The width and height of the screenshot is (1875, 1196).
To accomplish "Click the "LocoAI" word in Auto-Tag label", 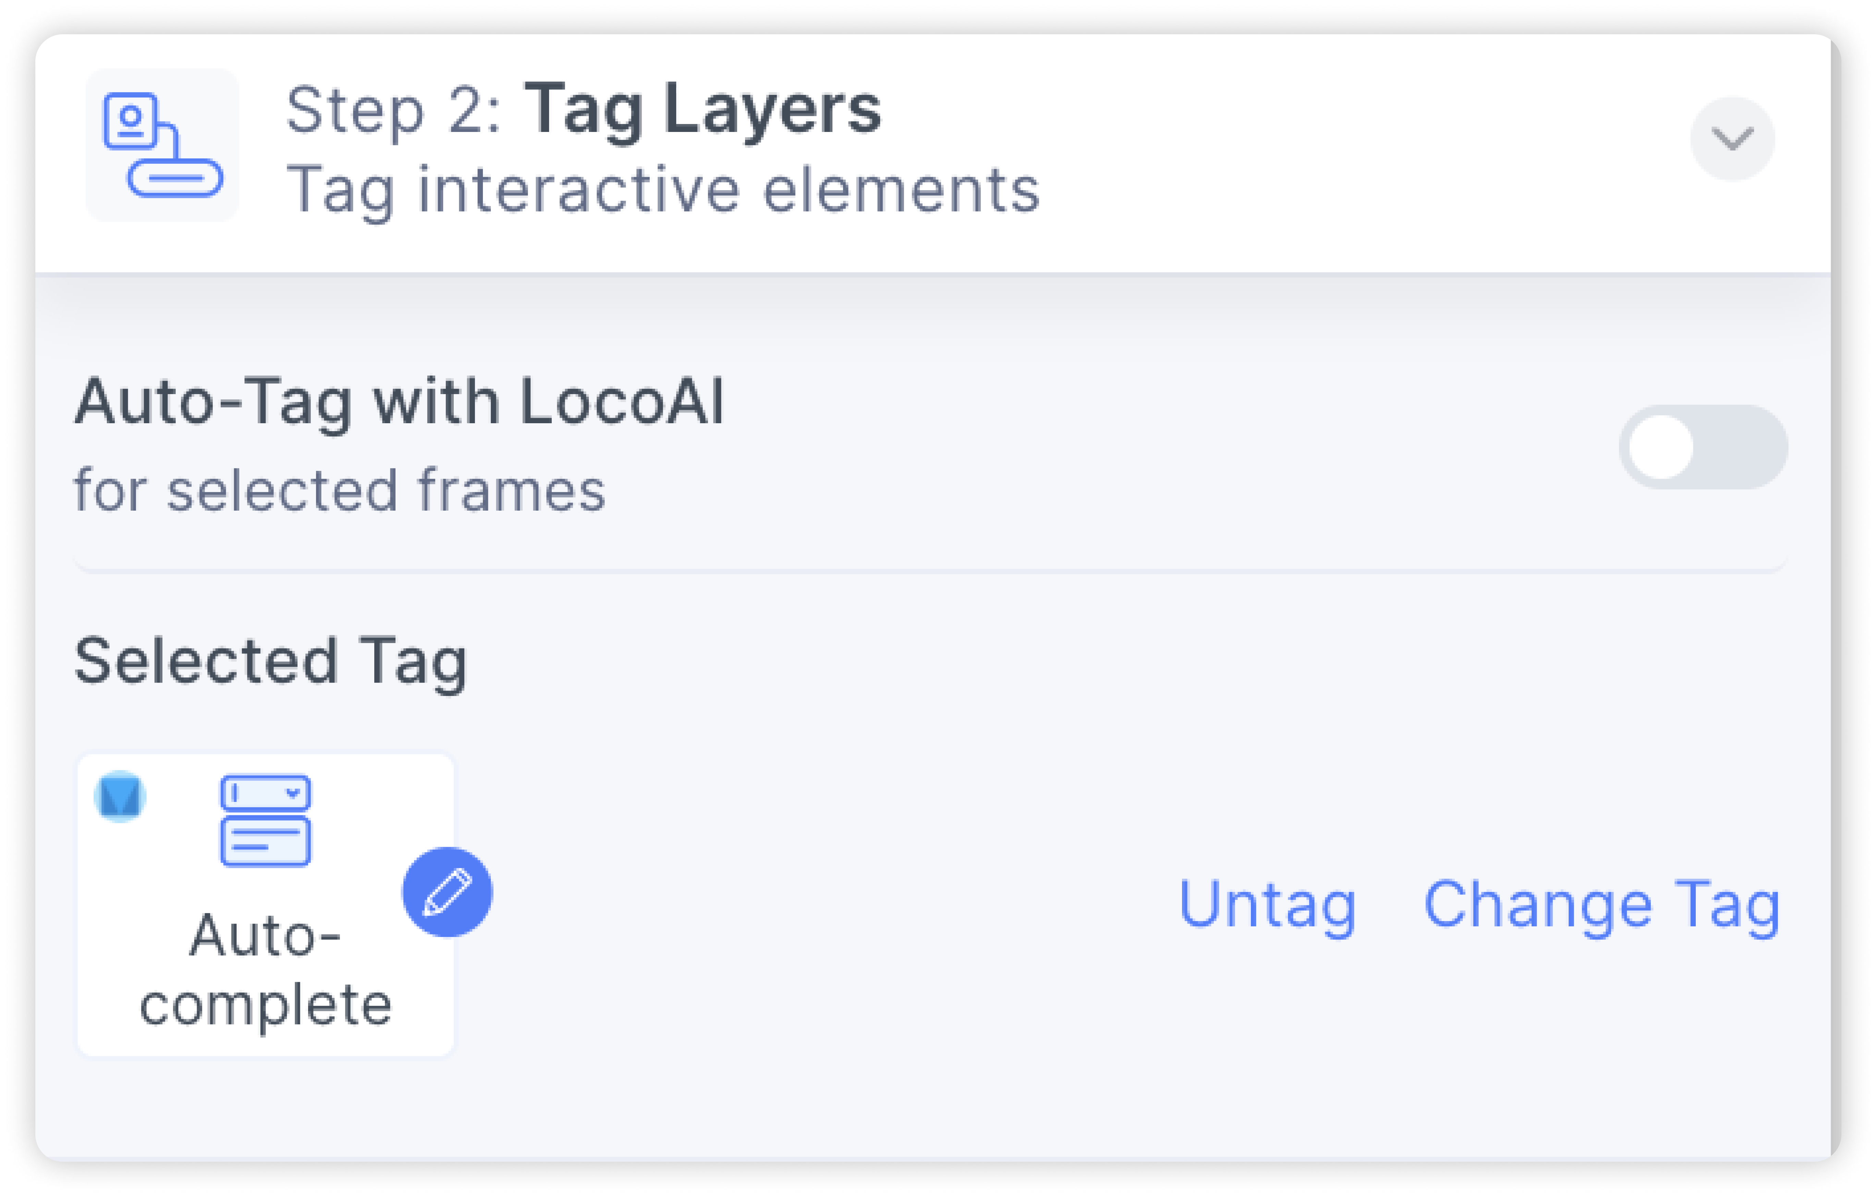I will point(622,402).
